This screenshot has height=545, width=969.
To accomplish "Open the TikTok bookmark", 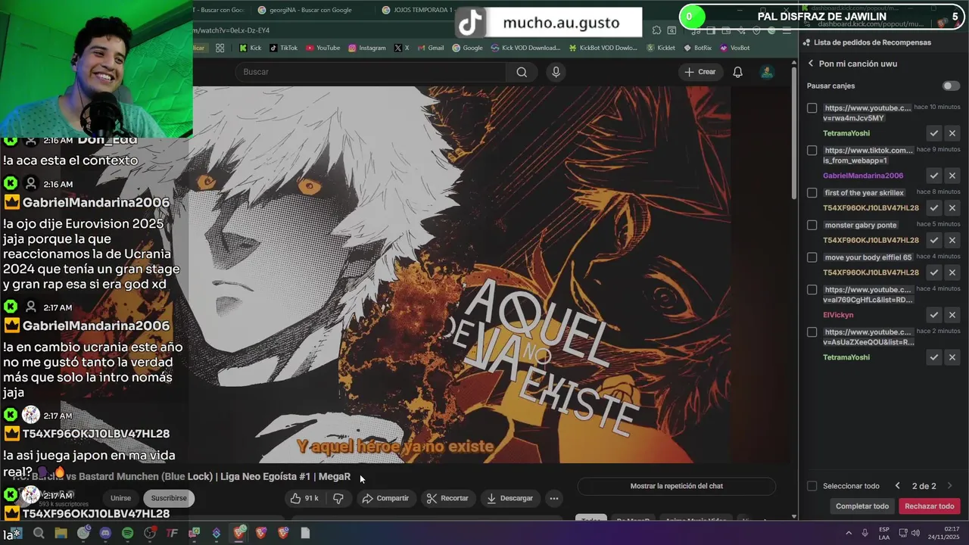I will [284, 48].
